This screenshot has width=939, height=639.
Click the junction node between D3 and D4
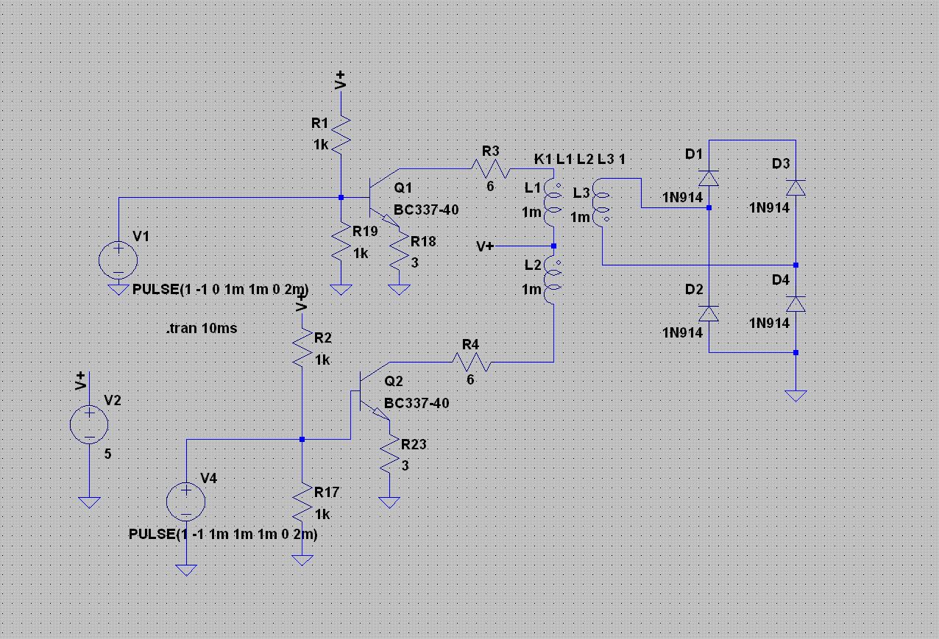(x=796, y=265)
